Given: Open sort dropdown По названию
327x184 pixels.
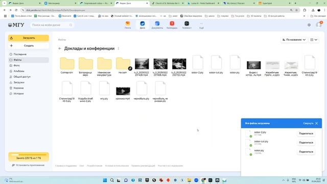Looking at the screenshot, I should (x=294, y=40).
